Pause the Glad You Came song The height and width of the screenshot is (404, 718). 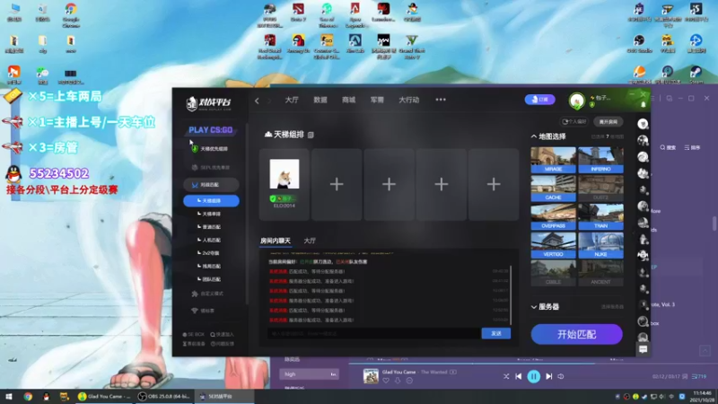pos(533,376)
